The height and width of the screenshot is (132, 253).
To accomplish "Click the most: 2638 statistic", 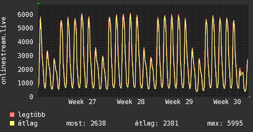I will [x=86, y=123].
